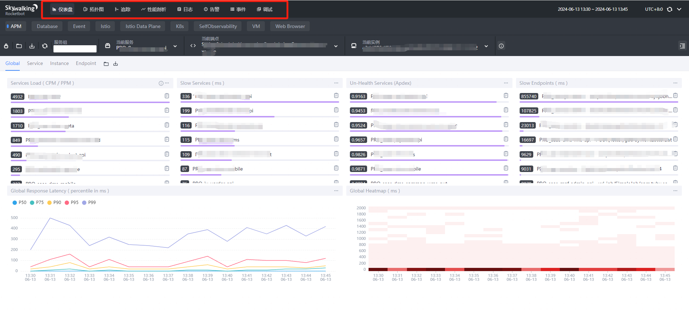Image resolution: width=689 pixels, height=330 pixels.
Task: Click the export download icon in toolbar
Action: coord(32,46)
